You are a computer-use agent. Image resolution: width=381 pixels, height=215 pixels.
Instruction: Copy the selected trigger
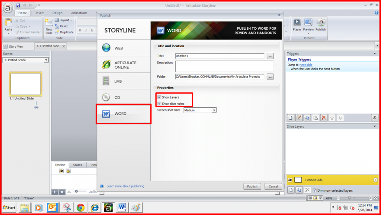(307, 118)
